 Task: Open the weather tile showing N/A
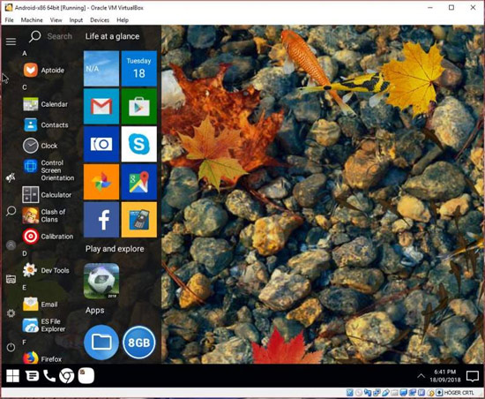click(101, 69)
